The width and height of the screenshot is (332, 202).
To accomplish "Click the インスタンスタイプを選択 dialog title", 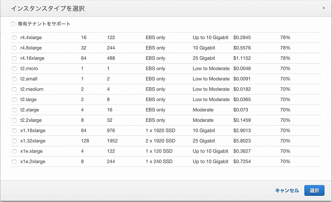I will coord(48,8).
